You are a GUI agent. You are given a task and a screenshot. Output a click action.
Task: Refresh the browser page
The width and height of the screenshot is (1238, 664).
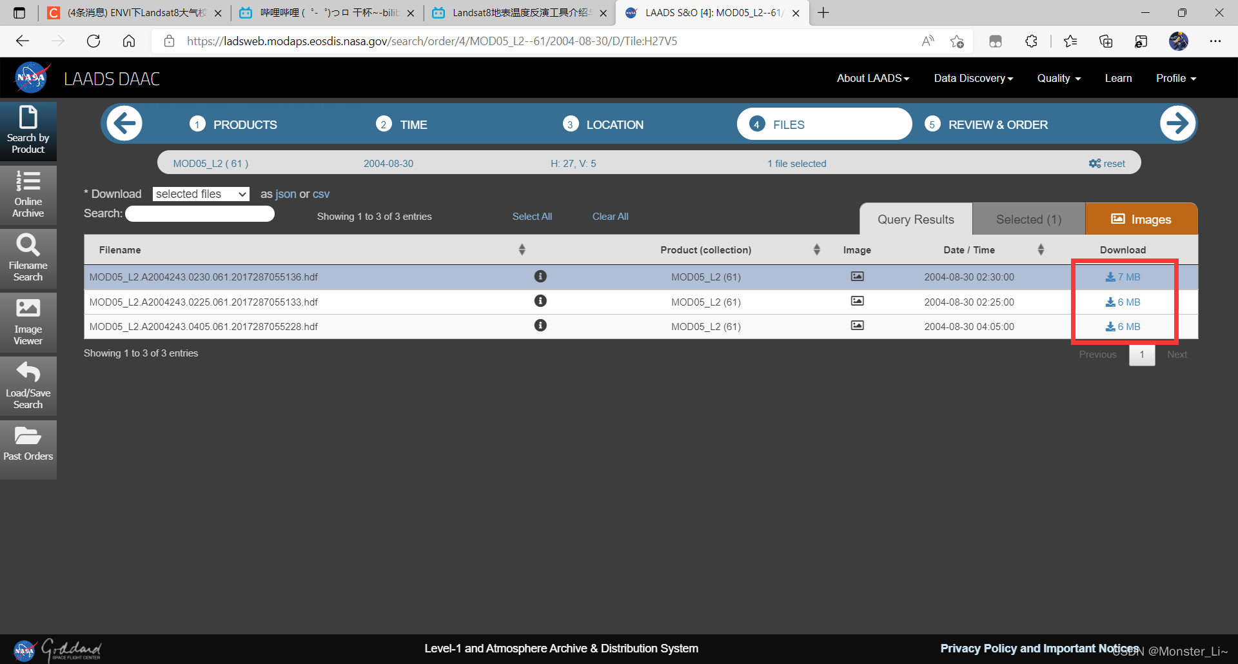tap(93, 41)
